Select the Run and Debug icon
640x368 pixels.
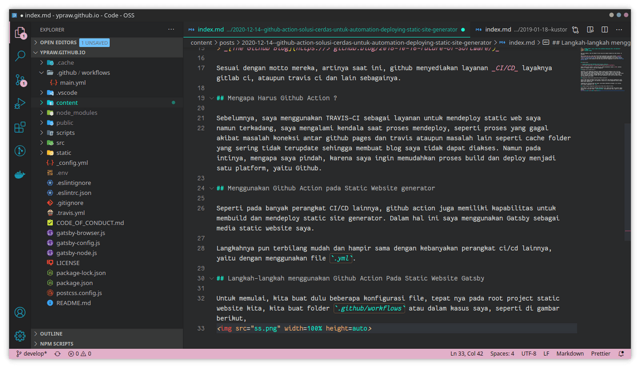point(20,103)
